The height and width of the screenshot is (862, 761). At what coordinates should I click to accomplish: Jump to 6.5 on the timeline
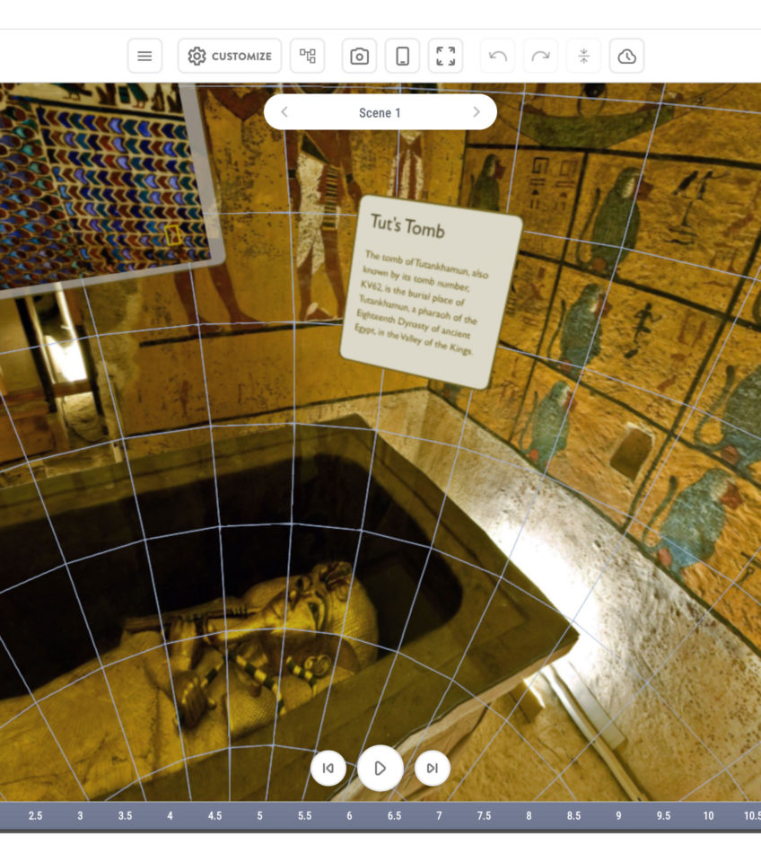pyautogui.click(x=395, y=816)
